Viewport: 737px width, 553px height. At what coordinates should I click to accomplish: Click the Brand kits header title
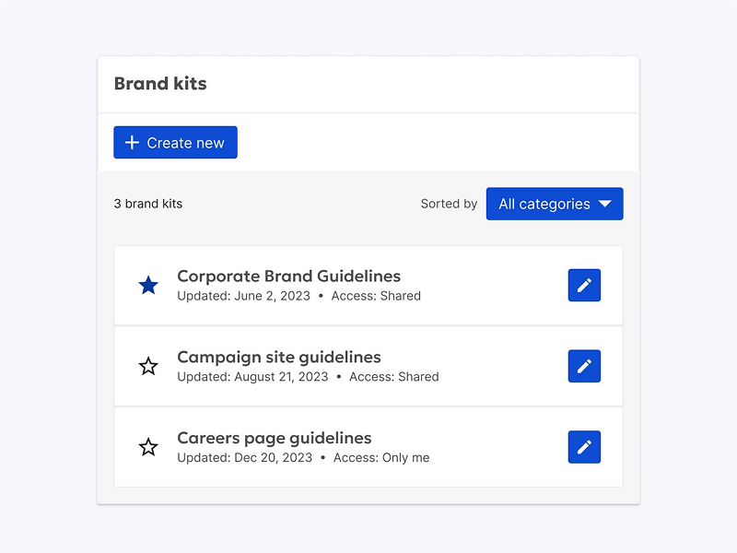click(x=159, y=83)
